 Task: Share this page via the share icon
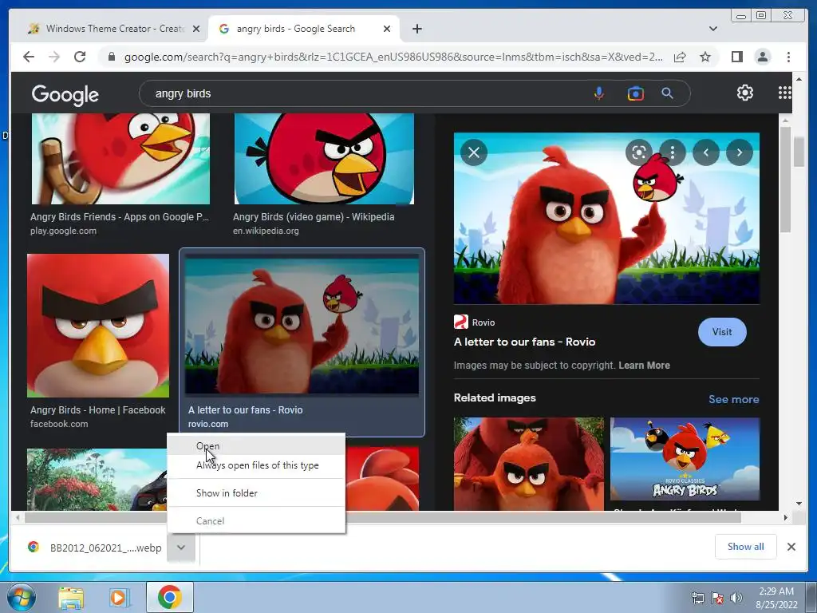(680, 57)
